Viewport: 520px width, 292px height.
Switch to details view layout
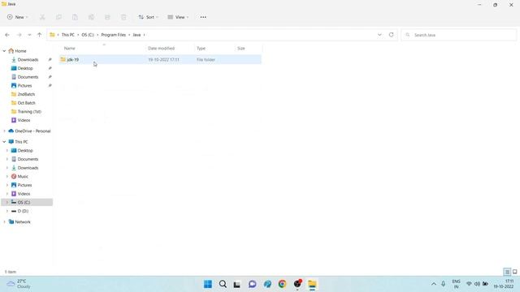click(507, 272)
